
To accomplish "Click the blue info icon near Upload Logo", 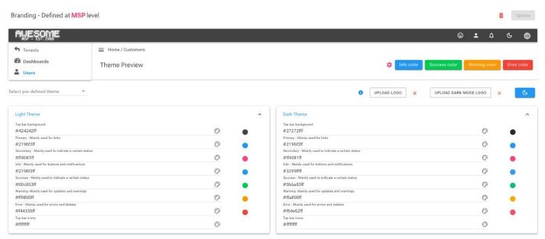I will [361, 92].
